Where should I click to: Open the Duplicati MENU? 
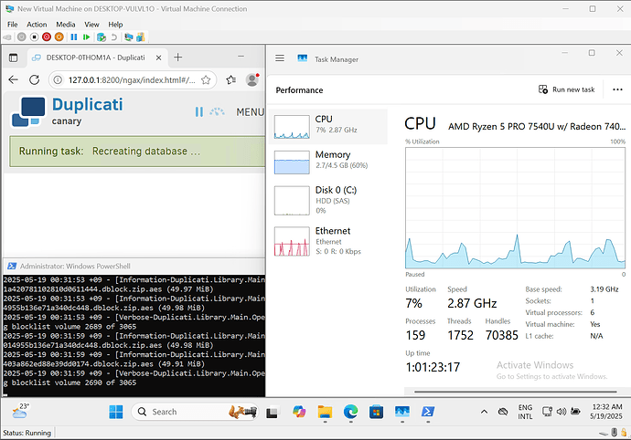point(250,112)
